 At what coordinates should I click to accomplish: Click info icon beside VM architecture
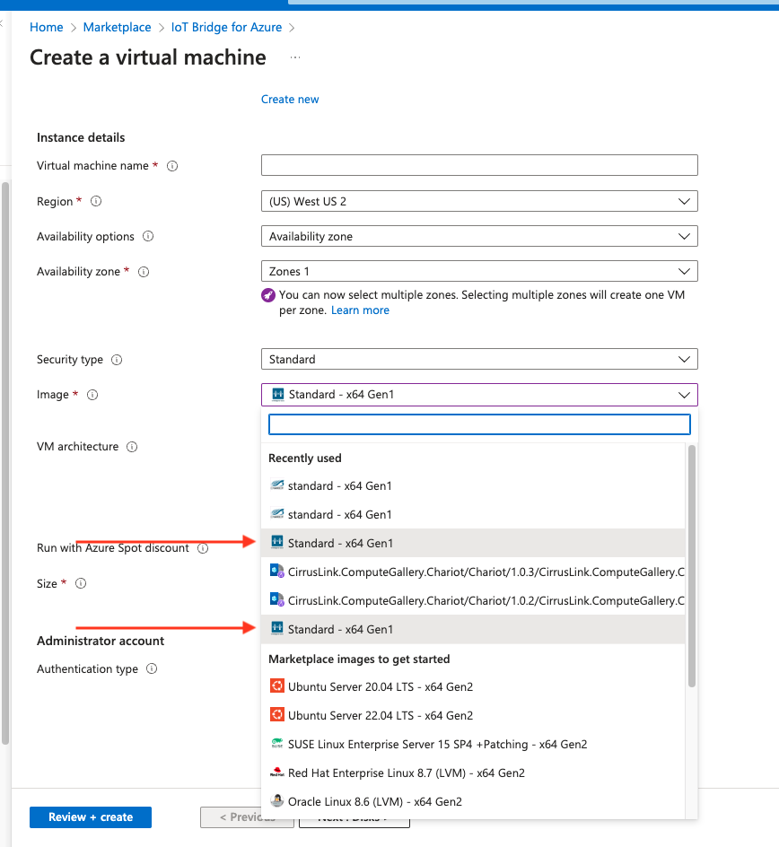(132, 447)
